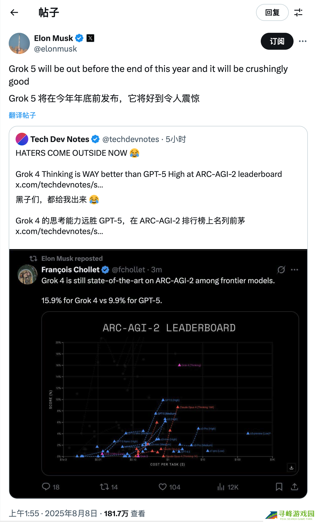Open the reply sort settings icon
The height and width of the screenshot is (522, 316).
298,12
